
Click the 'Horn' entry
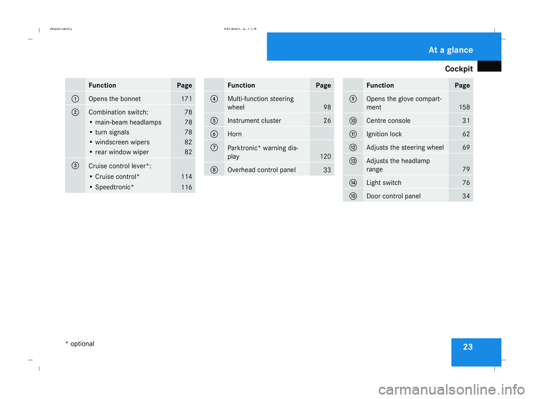tap(235, 134)
